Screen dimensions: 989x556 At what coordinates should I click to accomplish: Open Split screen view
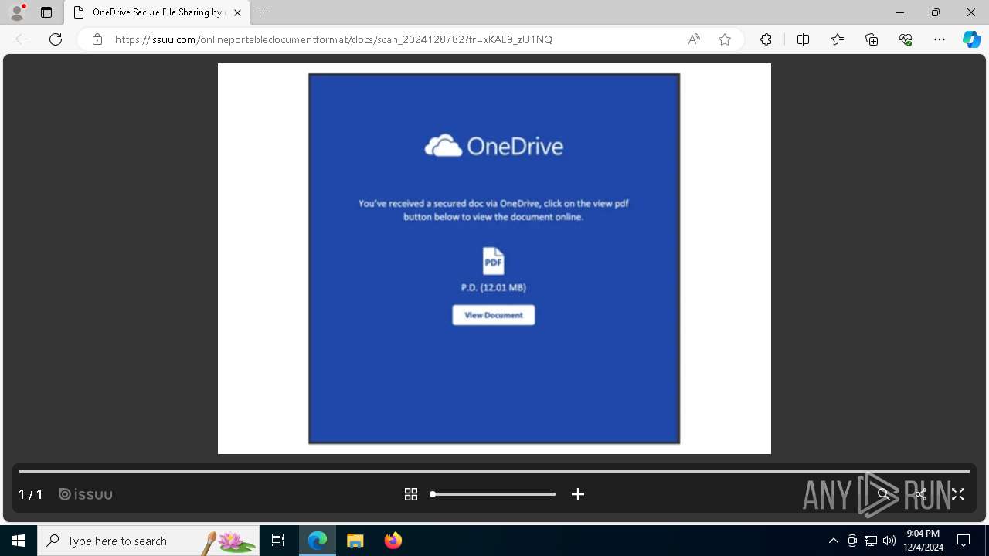pyautogui.click(x=803, y=39)
